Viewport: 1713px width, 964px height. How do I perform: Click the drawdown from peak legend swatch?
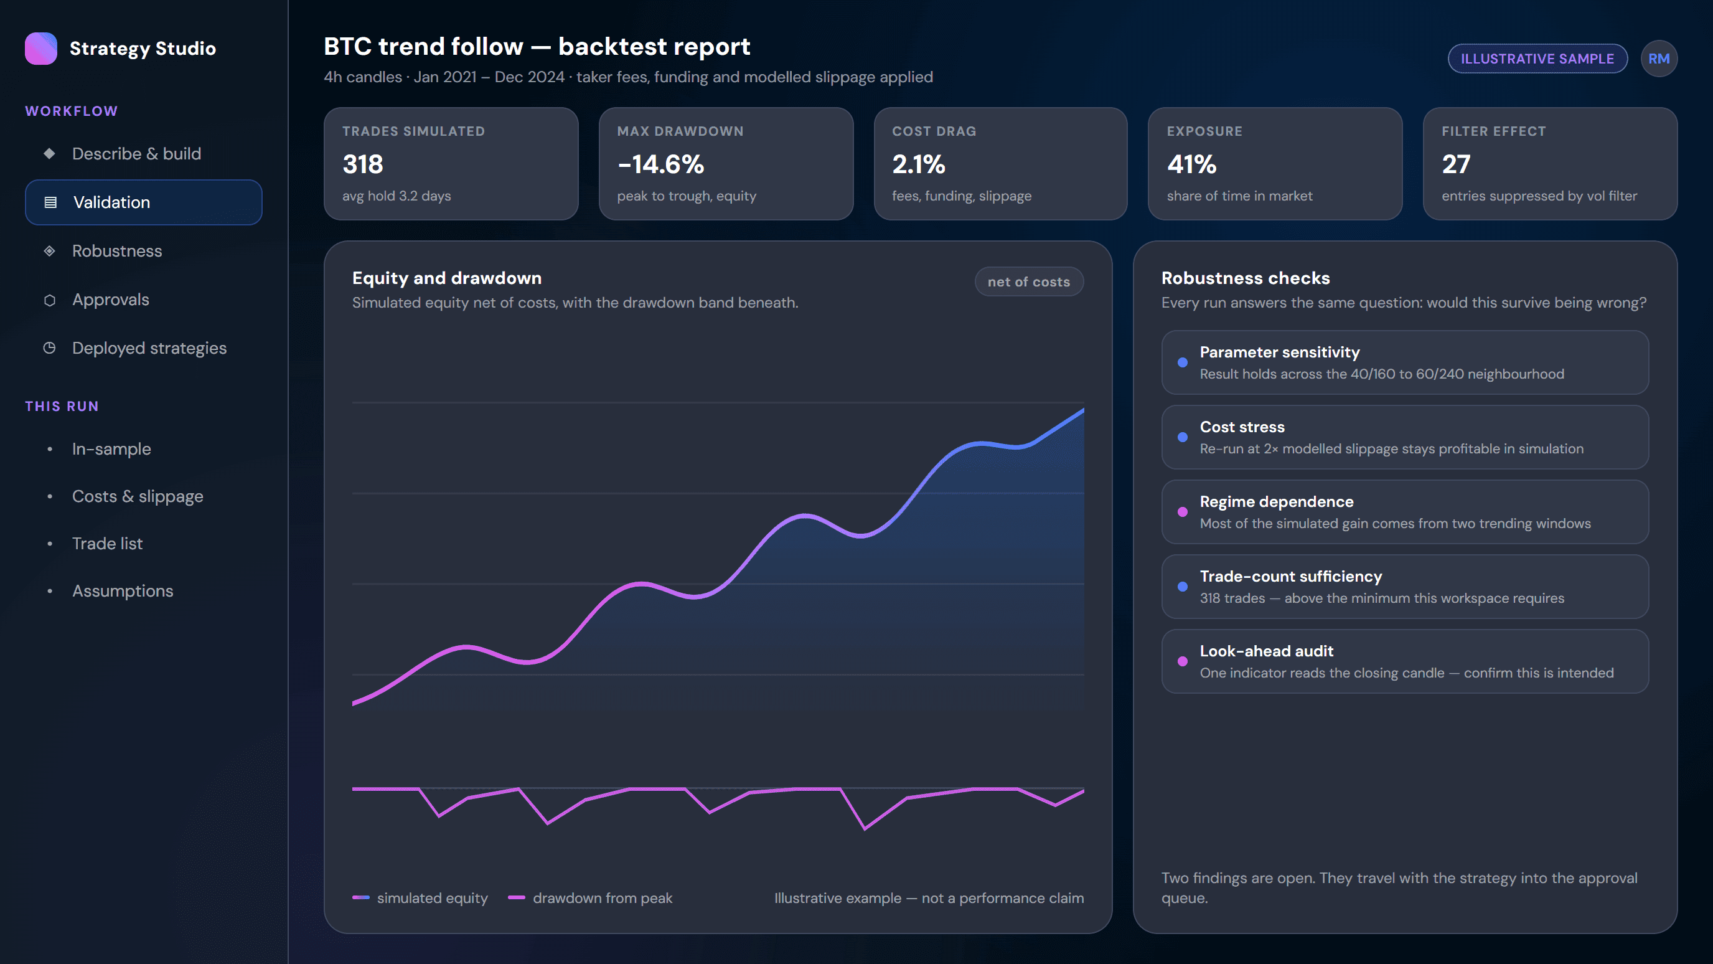517,897
